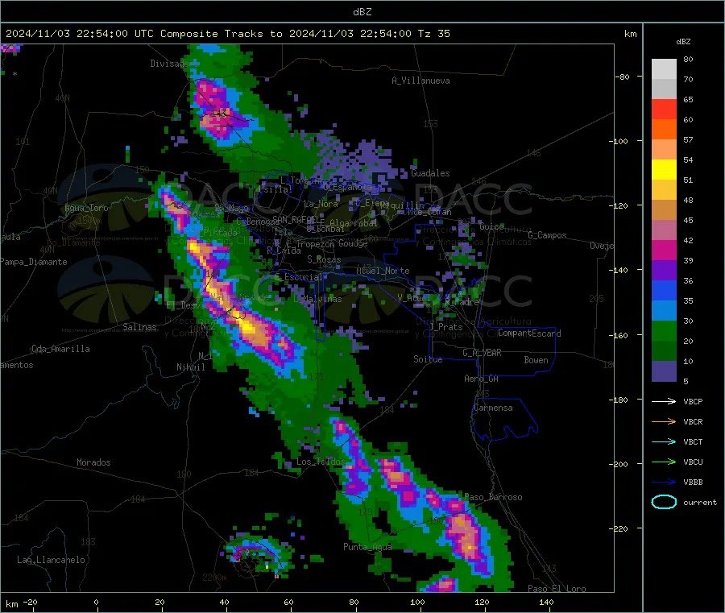Click the salmon VBCR arrow in legend
The height and width of the screenshot is (613, 725).
pos(664,421)
